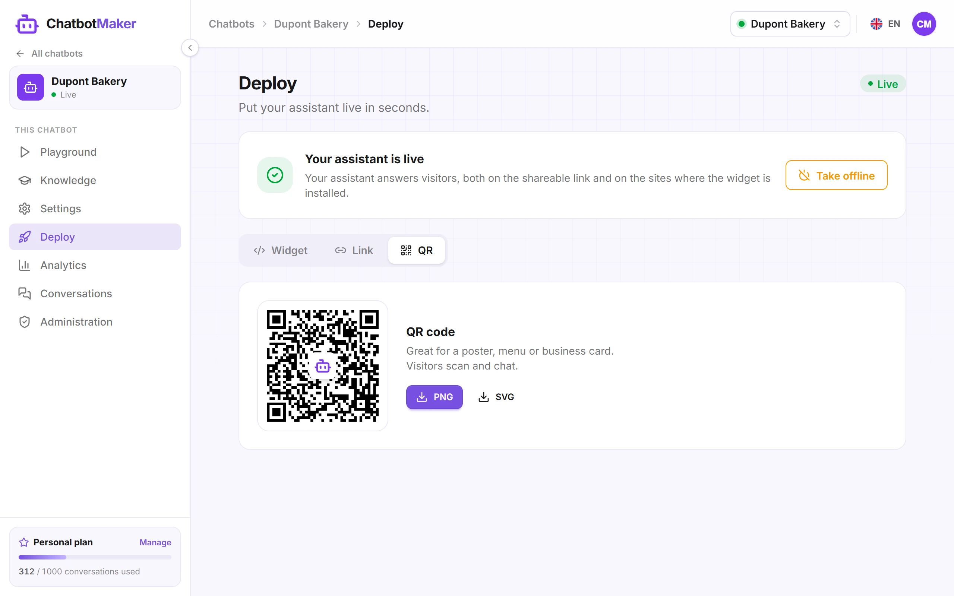Click the QR code image
The image size is (954, 596).
(x=322, y=366)
